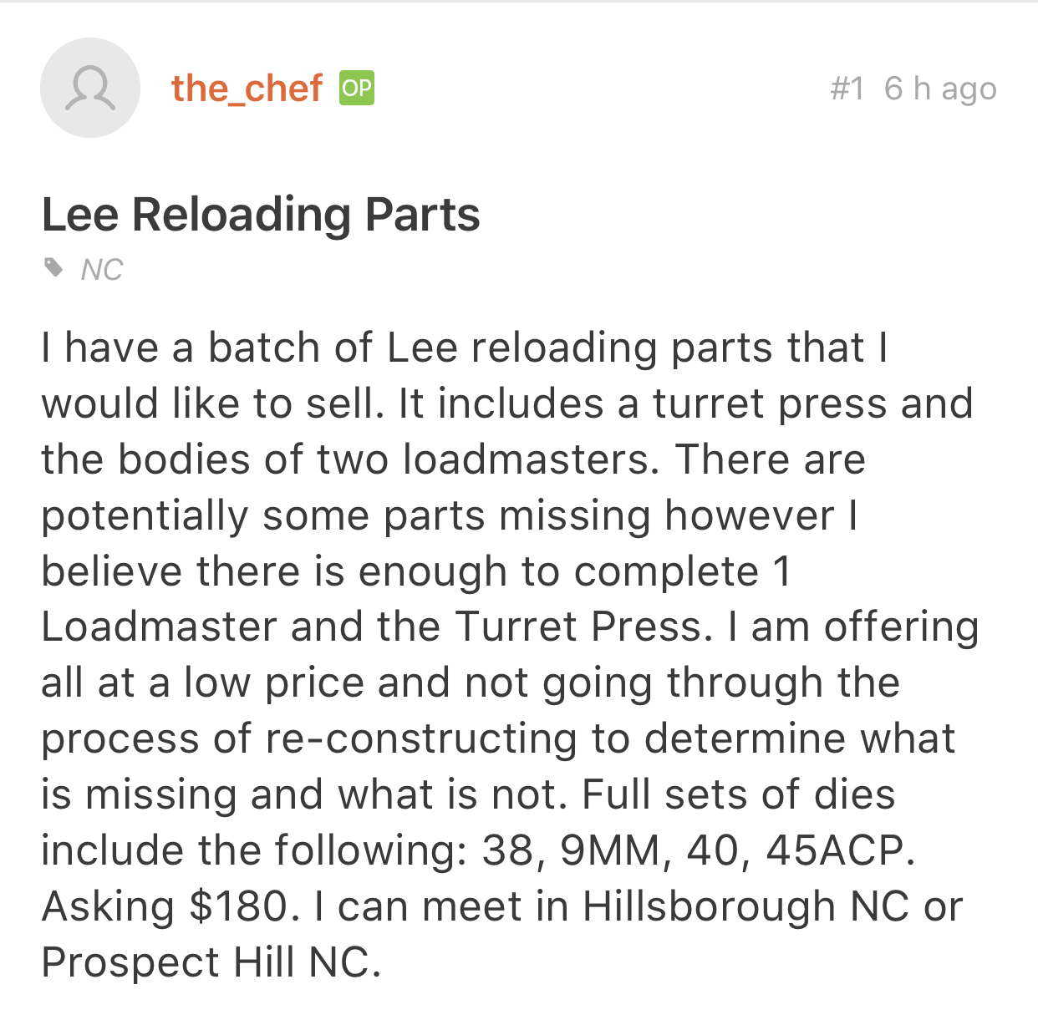Open the Lee Reloading Parts thread title
1038x1025 pixels.
tap(261, 215)
